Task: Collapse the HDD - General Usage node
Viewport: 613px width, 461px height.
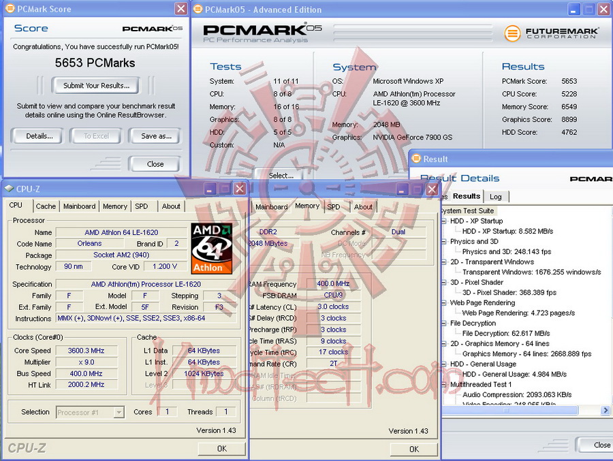Action: [444, 364]
